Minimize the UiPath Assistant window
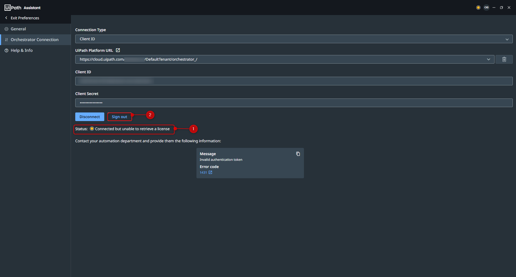This screenshot has height=277, width=516. click(x=494, y=8)
